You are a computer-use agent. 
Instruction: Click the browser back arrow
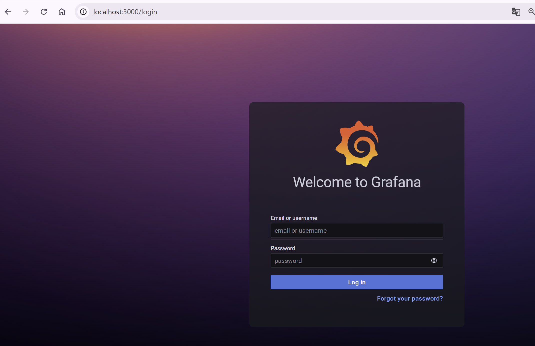click(x=8, y=12)
